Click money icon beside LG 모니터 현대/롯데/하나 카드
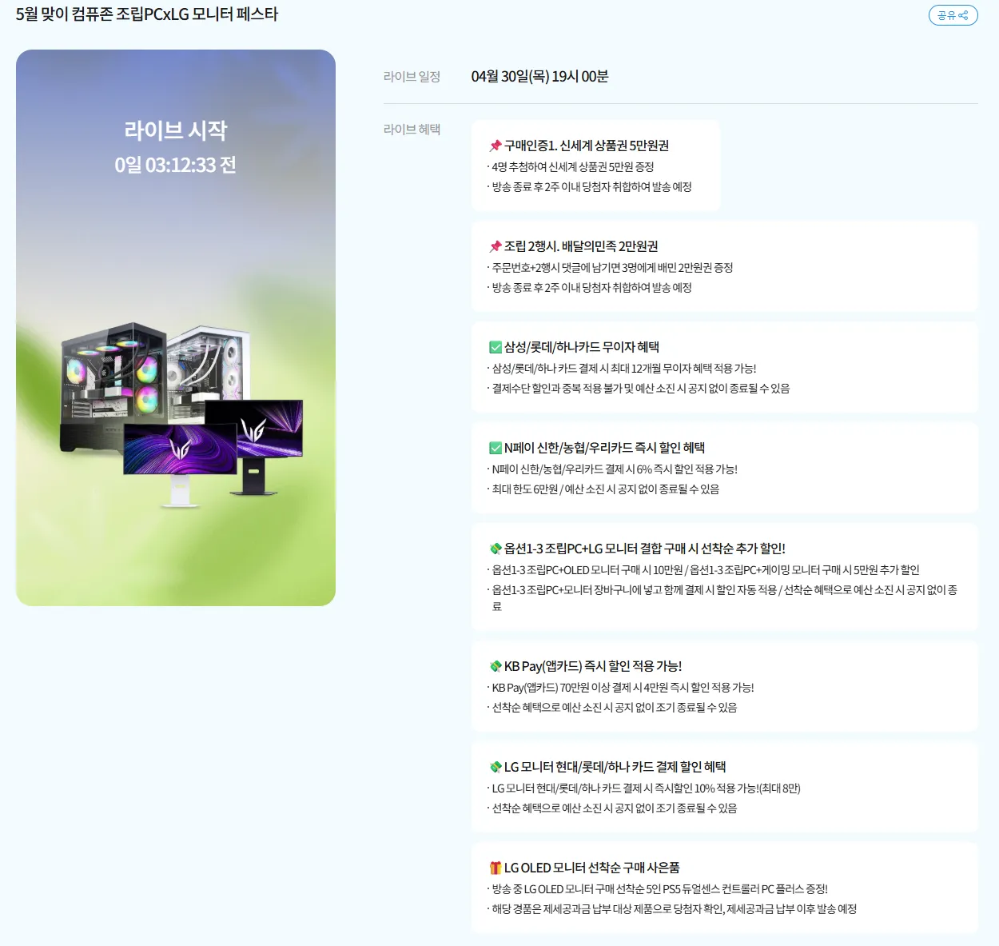 coord(496,767)
